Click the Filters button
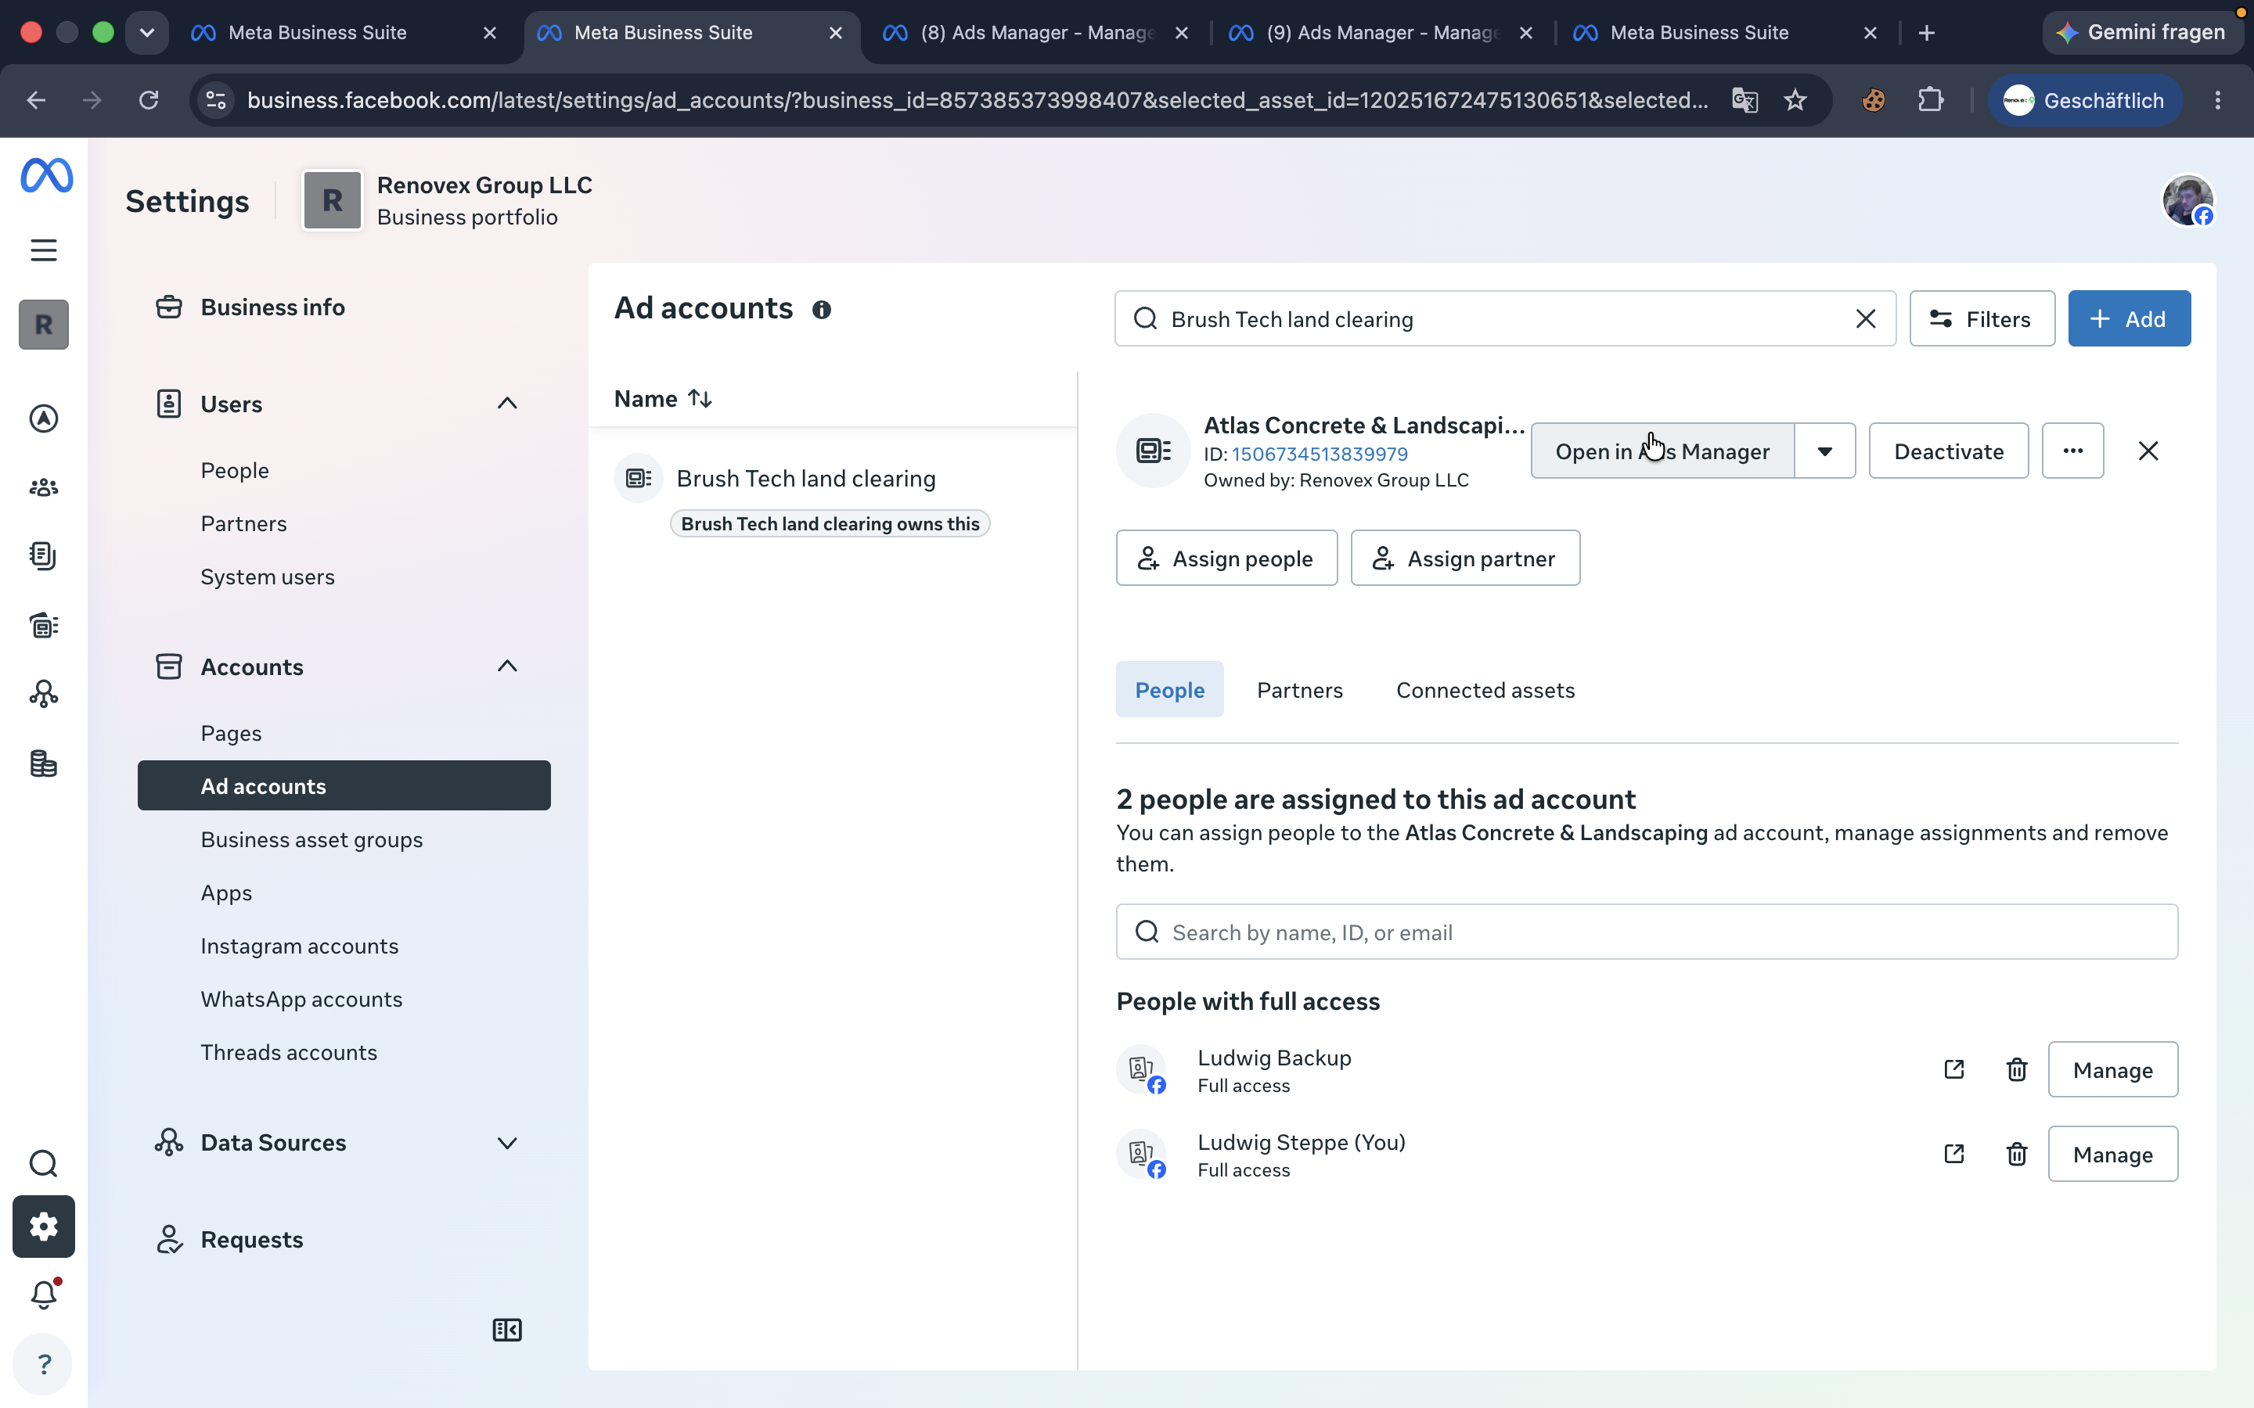This screenshot has width=2254, height=1408. click(1982, 318)
